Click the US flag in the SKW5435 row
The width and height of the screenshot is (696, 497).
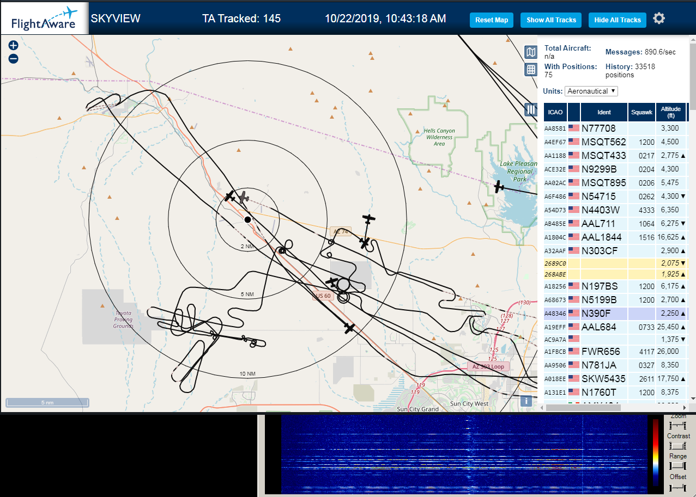573,379
